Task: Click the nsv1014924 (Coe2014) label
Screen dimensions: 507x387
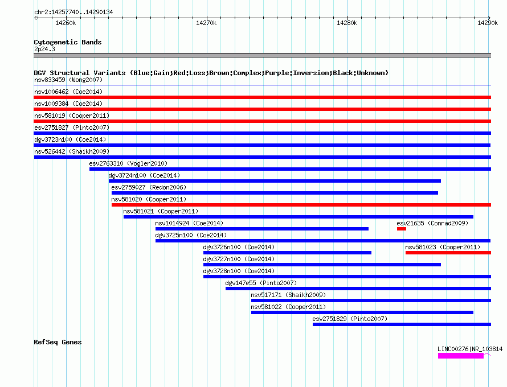Action: (189, 223)
